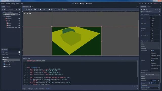Open the Output bottom panel
Image resolution: width=162 pixels, height=91 pixels.
tap(24, 89)
